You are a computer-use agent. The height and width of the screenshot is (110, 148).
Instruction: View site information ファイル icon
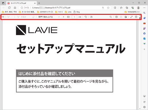point(25,8)
